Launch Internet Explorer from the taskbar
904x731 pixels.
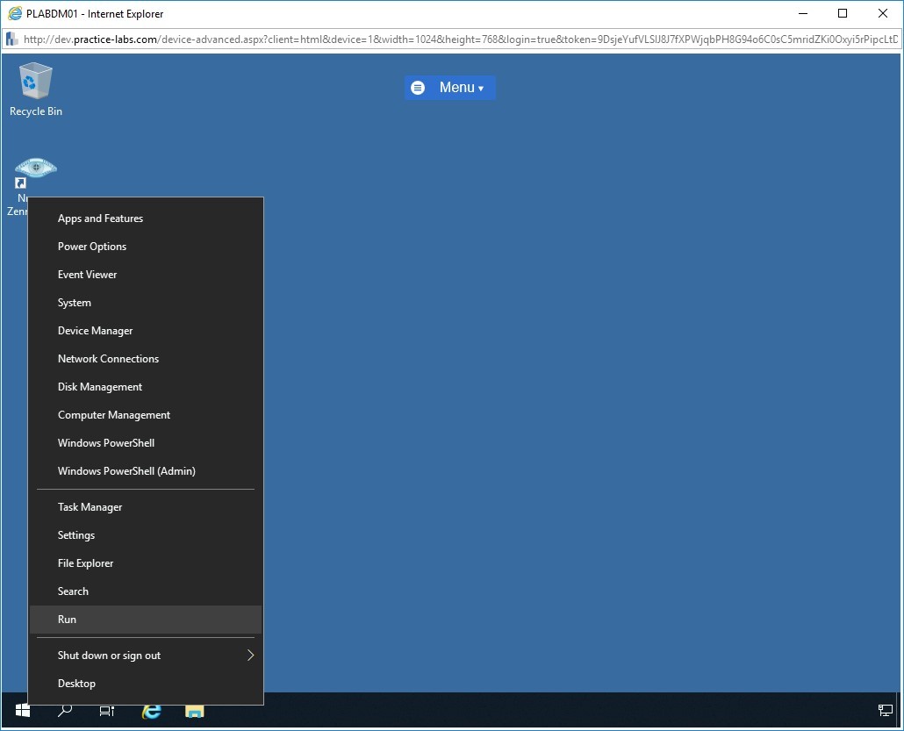coord(150,710)
